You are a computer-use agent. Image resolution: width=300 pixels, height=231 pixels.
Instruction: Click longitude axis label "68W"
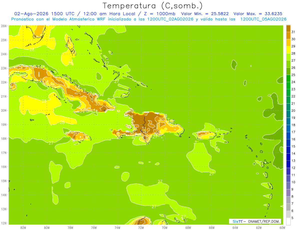click(188, 228)
